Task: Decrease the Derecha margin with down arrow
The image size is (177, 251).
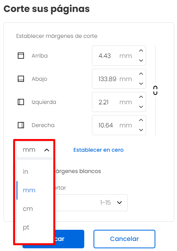Action: 141,130
